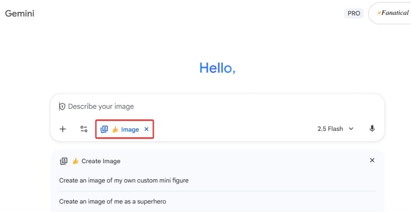Screen dimensions: 411x212
Task: Close the Create Image suggestions panel
Action: coord(372,160)
